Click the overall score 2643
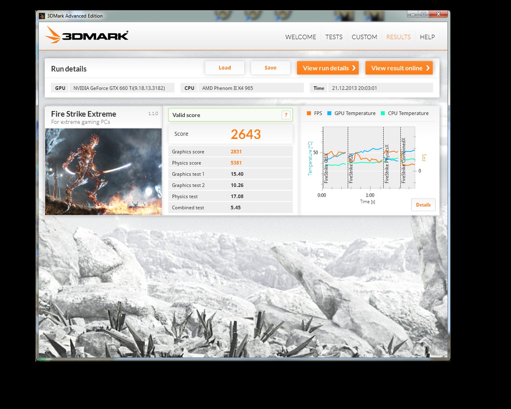The width and height of the screenshot is (511, 409). [246, 134]
